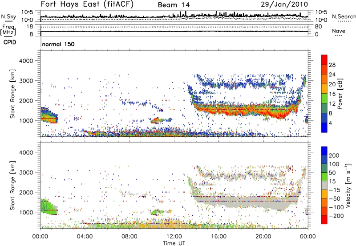This screenshot has height=246, width=356.
Task: Click the blue bottom of the power color bar
Action: (324, 127)
